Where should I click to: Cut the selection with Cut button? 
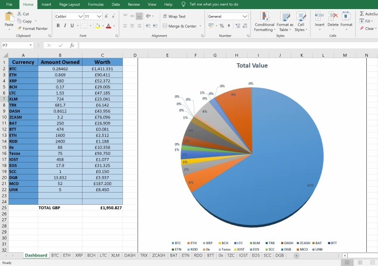(x=23, y=14)
